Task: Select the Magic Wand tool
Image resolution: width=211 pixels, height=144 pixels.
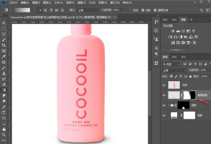Action: [4, 40]
